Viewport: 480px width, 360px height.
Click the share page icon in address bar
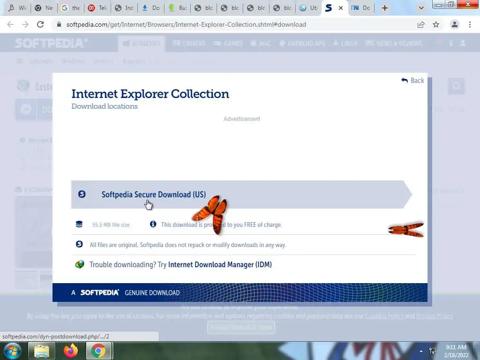(x=421, y=24)
